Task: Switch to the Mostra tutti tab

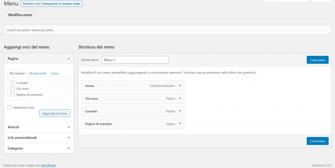Action: pyautogui.click(x=38, y=74)
